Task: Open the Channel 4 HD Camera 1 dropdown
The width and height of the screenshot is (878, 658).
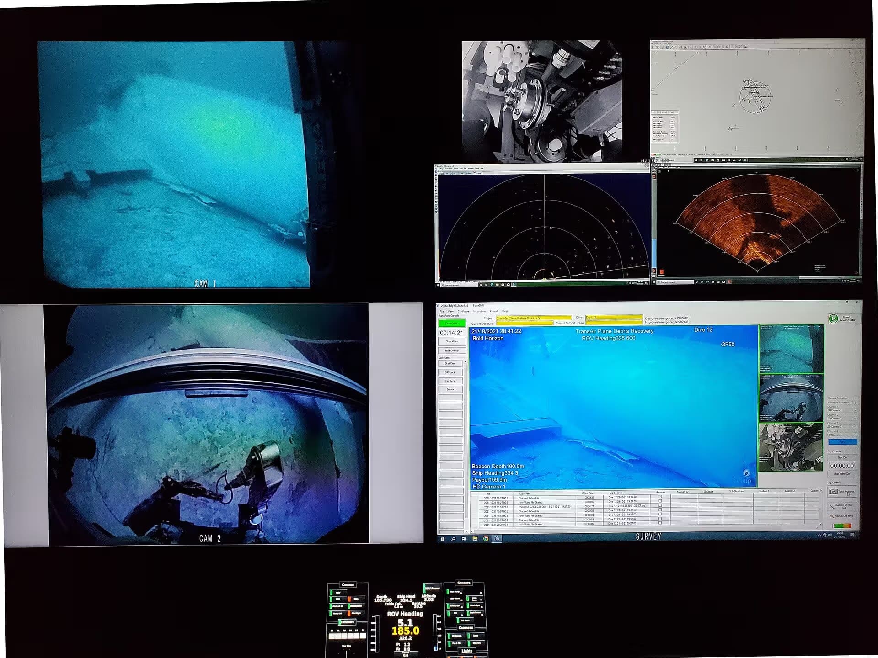Action: (x=842, y=435)
